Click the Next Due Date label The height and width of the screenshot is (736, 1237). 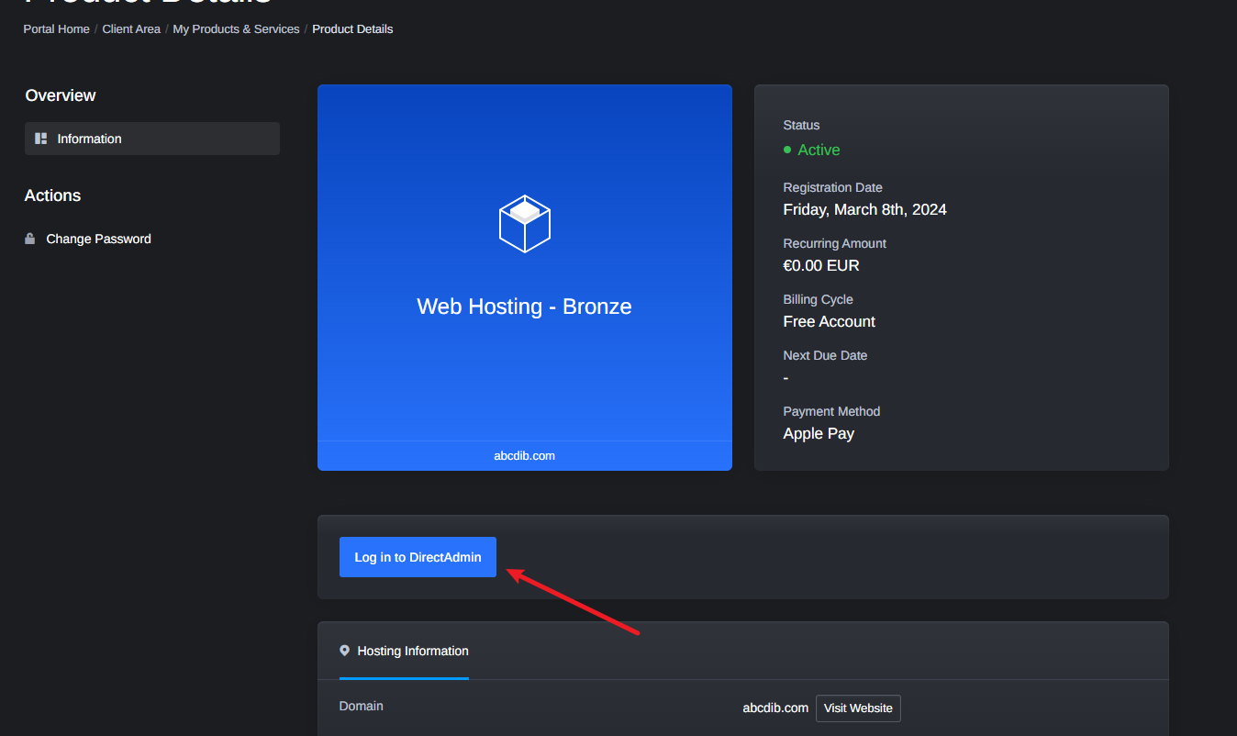[825, 355]
